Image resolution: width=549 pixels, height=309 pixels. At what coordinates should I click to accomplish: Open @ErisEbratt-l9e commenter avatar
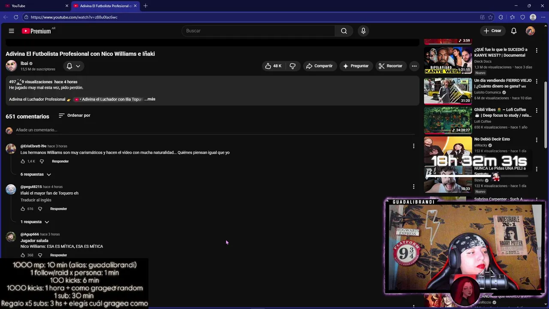click(11, 149)
